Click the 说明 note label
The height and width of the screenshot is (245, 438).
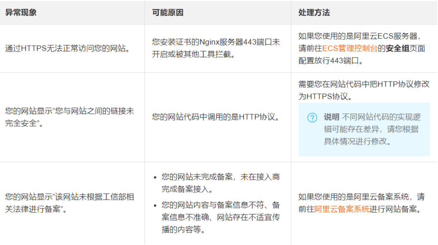(332, 117)
